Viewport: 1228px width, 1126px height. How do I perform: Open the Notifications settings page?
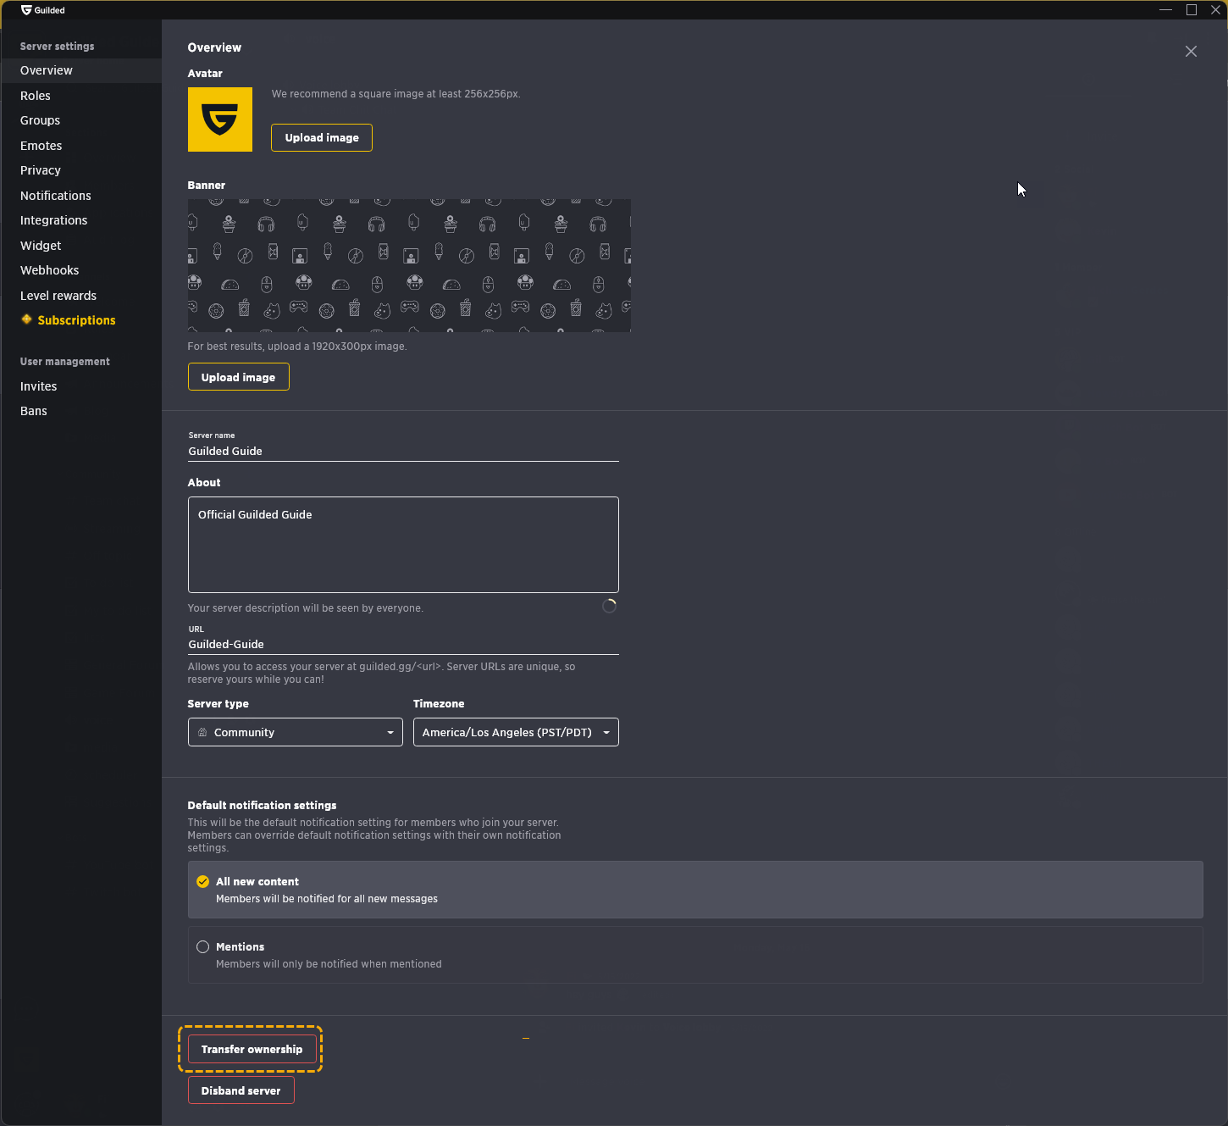(x=80, y=196)
